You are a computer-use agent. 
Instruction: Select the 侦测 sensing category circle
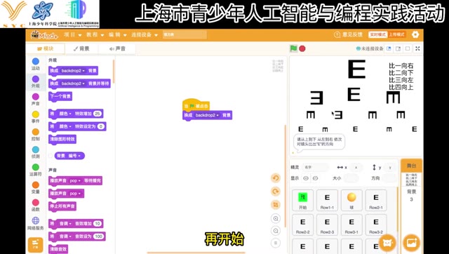[x=36, y=149]
